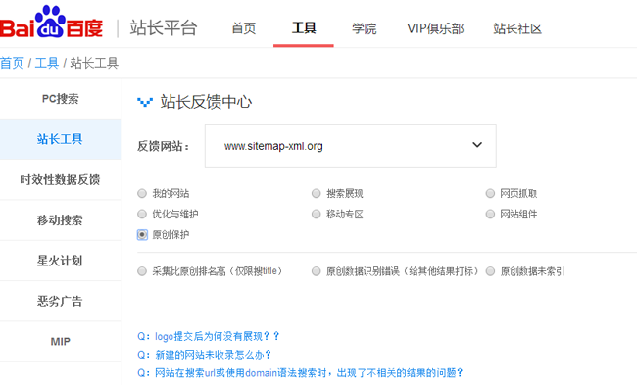Click the blue icon beside 站长反馈中心
Screen dimensions: 637x385
[x=145, y=102]
